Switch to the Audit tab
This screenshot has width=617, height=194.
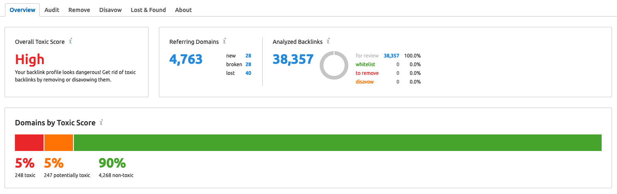(52, 10)
